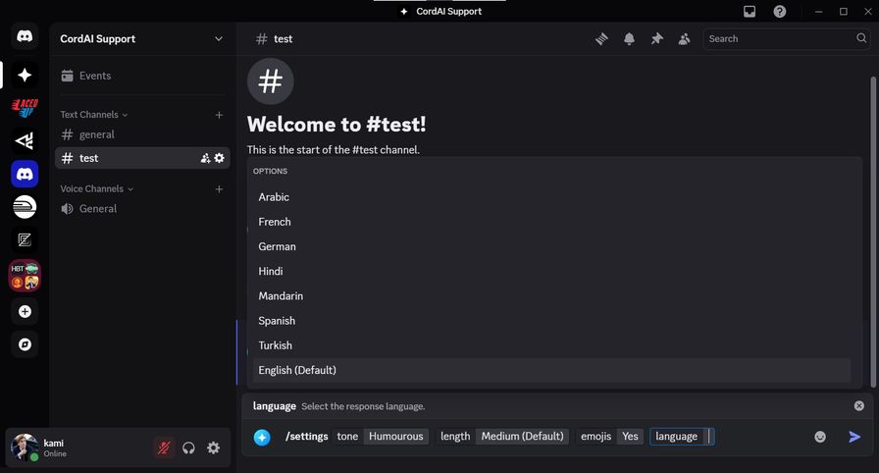Select the CordAI Support server icon
The height and width of the screenshot is (473, 879).
click(25, 75)
